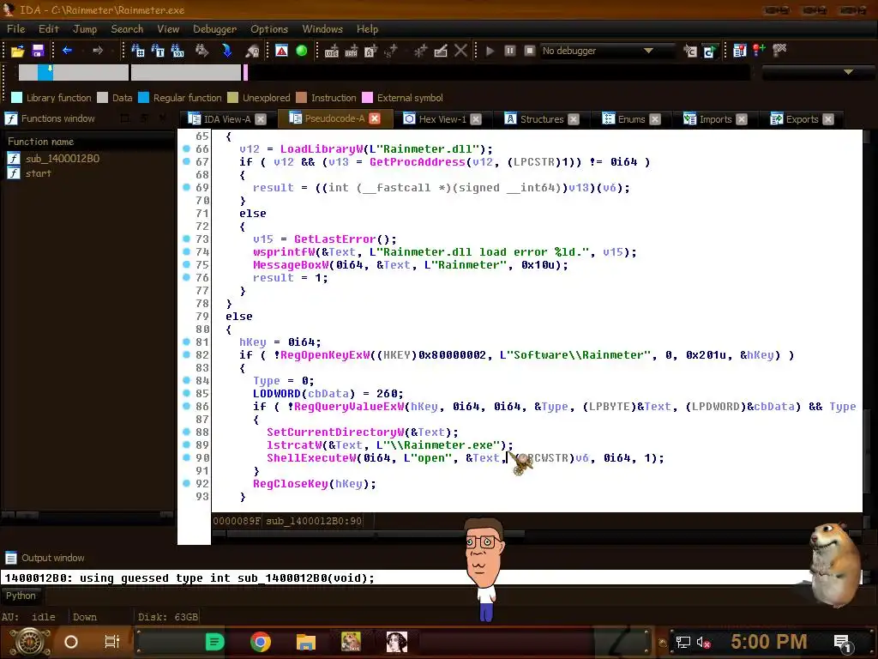Viewport: 878px width, 659px height.
Task: Click function icon beside sub_1400012B0
Action: (14, 159)
